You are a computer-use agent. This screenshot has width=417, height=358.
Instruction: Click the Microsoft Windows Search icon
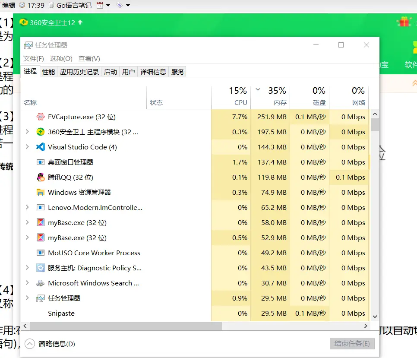point(41,283)
